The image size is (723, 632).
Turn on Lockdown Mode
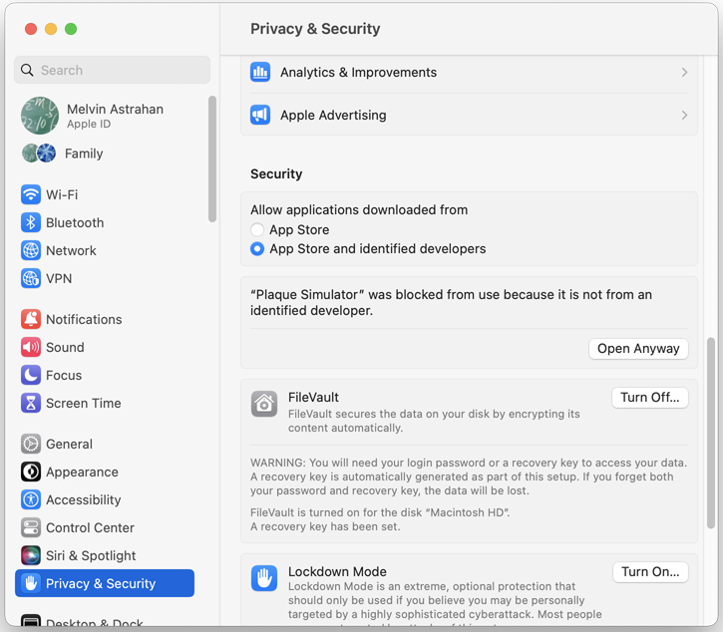(x=649, y=572)
